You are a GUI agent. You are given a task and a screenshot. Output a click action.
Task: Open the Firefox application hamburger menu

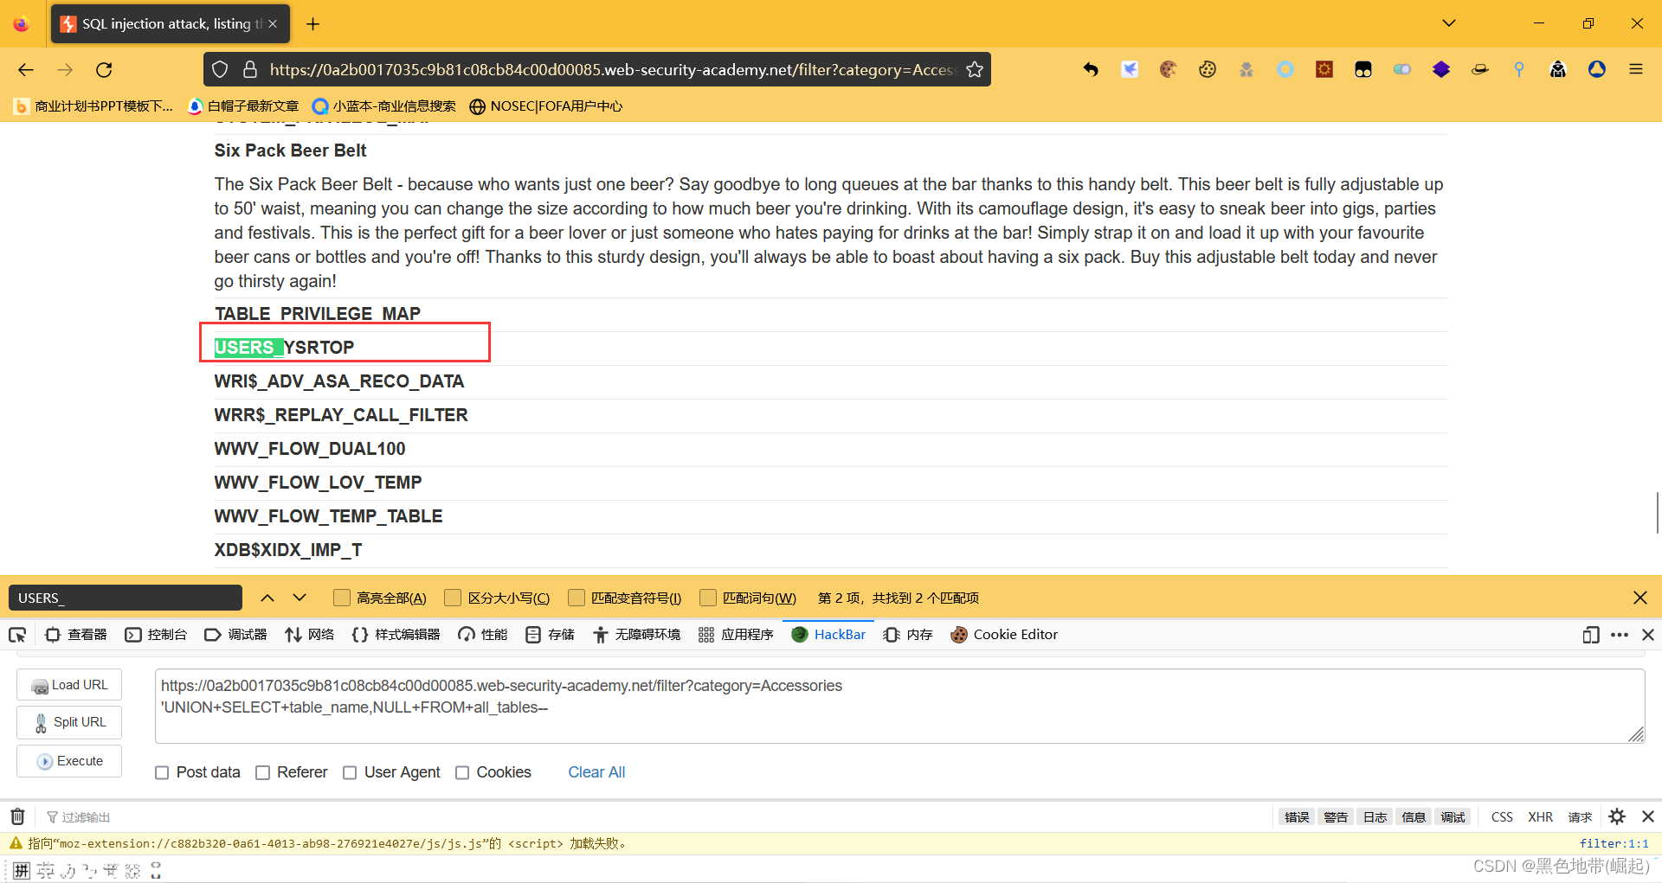click(x=1636, y=70)
